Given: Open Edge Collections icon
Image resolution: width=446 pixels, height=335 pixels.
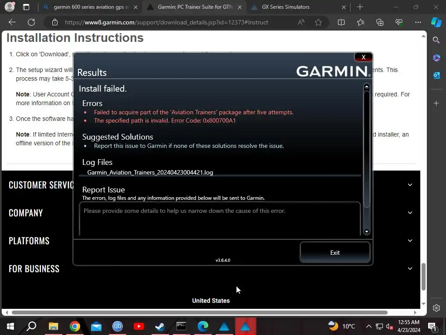Looking at the screenshot, I should coord(380,22).
